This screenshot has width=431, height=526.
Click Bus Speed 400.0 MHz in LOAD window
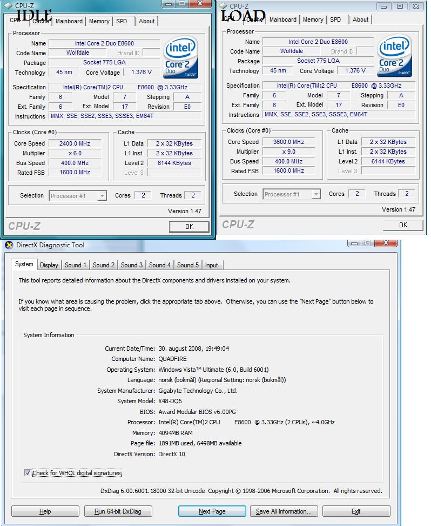click(x=288, y=161)
